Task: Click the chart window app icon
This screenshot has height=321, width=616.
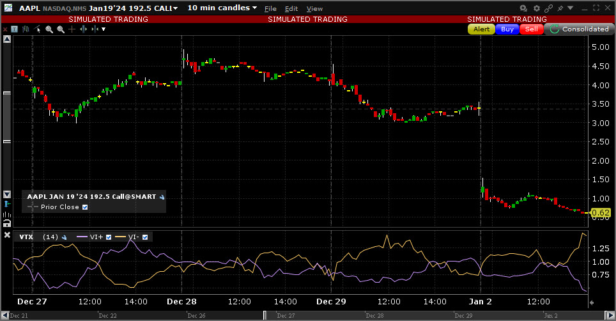Action: [x=8, y=8]
